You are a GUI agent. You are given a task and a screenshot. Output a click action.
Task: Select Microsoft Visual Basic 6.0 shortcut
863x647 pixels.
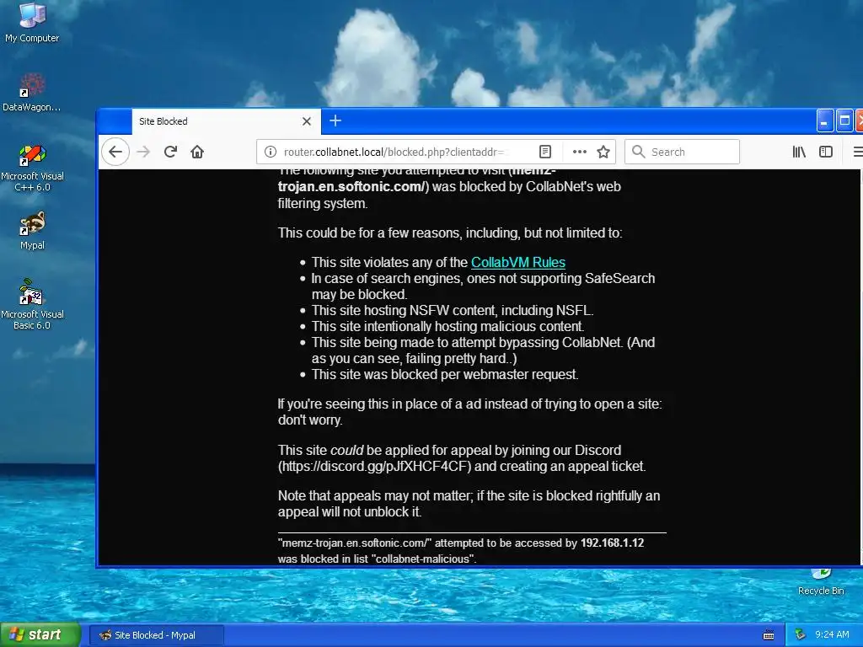tap(32, 305)
